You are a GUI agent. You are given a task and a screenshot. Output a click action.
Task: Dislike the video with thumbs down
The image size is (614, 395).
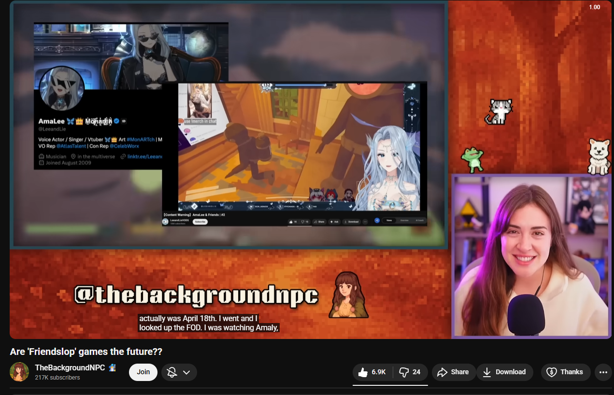click(411, 372)
